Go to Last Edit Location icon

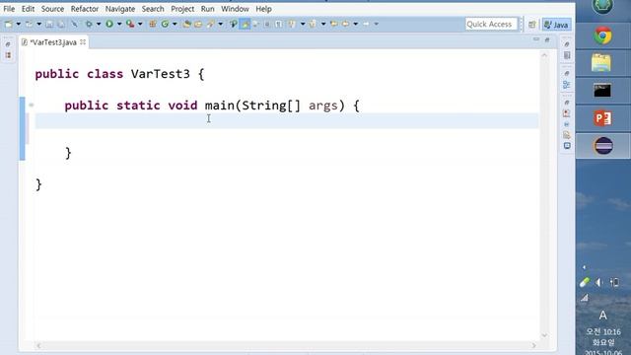[333, 24]
